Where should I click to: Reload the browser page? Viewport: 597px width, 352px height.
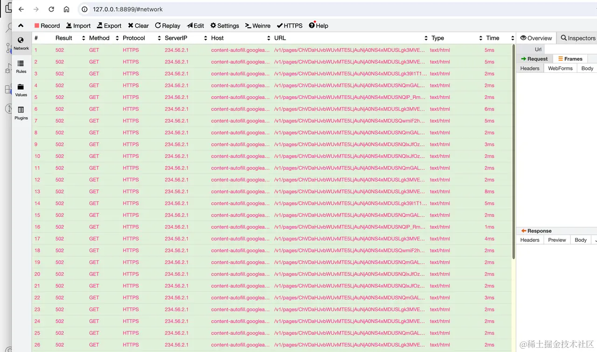coord(51,9)
